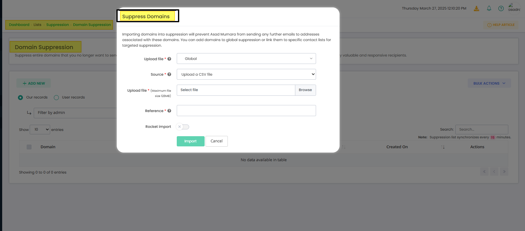Click the download icon in top bar

point(476,8)
